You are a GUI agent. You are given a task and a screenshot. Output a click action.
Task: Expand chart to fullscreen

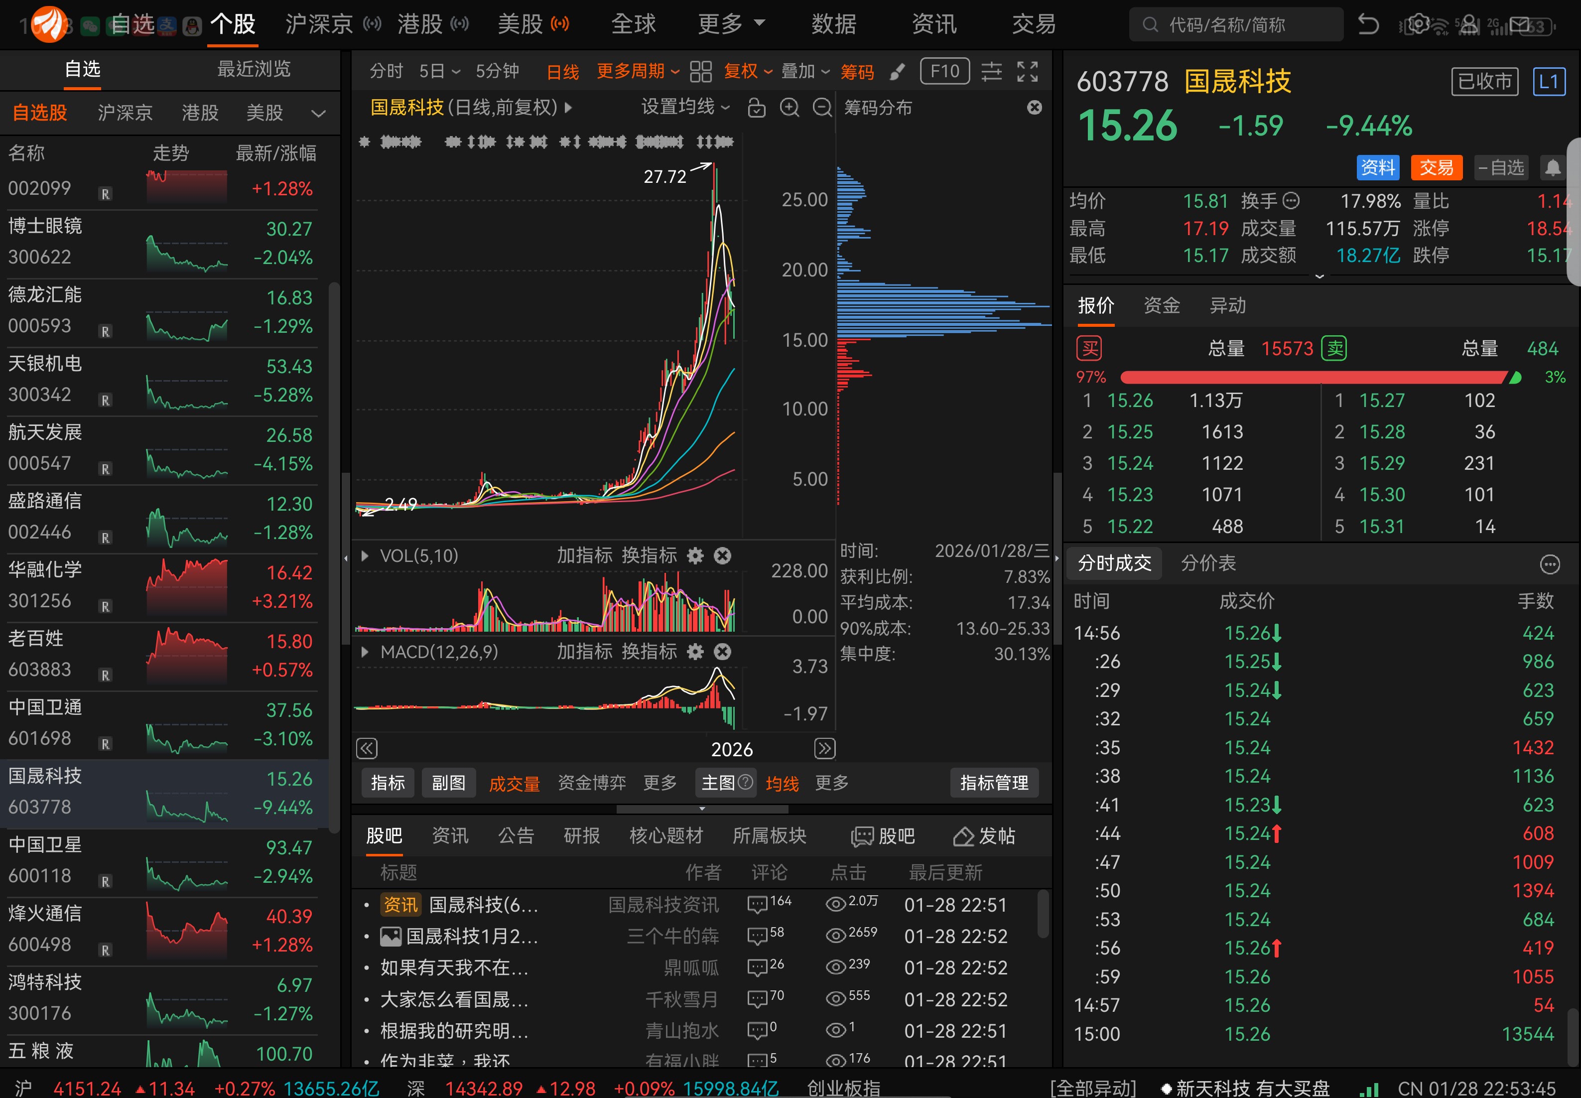[1028, 72]
